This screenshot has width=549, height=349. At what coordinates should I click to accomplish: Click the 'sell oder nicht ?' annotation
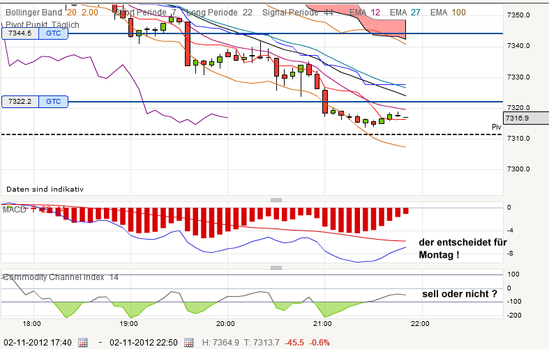coord(460,294)
